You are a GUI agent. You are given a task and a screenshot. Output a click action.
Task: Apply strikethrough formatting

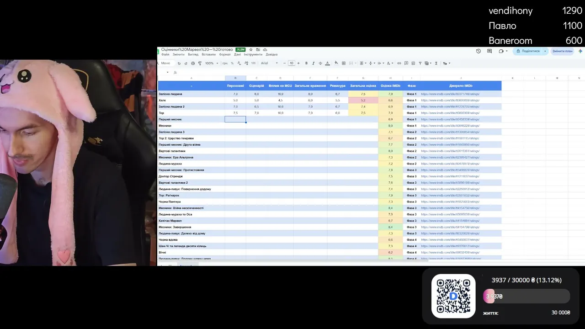pos(320,63)
